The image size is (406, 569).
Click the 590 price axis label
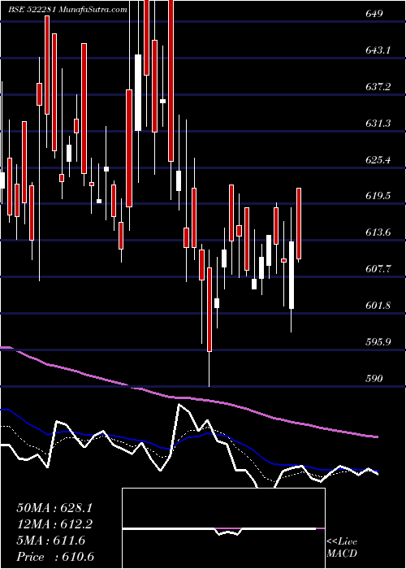pyautogui.click(x=374, y=379)
